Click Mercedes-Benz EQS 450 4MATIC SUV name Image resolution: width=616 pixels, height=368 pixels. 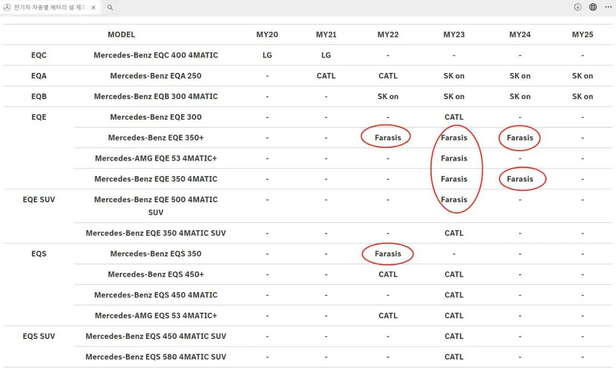[x=156, y=336]
